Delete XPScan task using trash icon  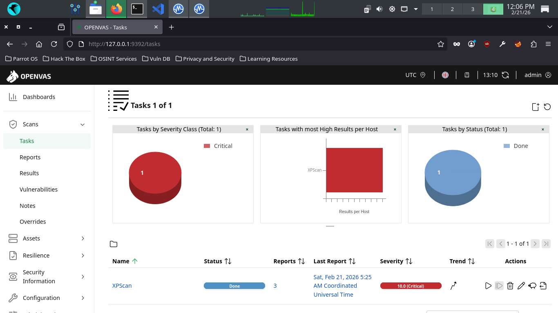point(510,286)
